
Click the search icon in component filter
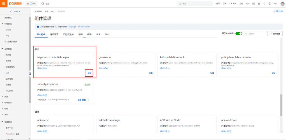pos(247,34)
